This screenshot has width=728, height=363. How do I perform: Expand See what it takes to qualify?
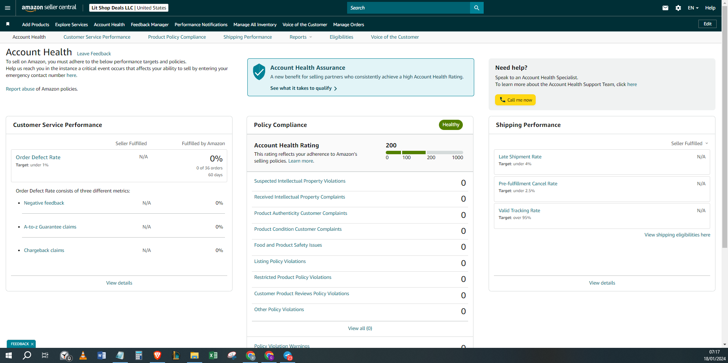[303, 88]
